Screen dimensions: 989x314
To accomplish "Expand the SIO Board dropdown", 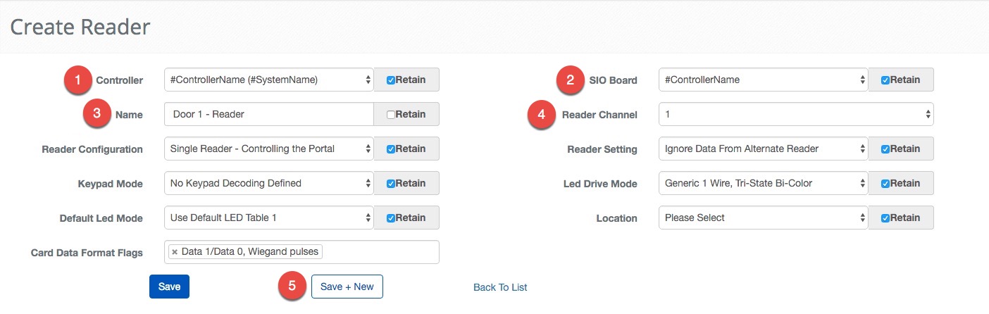I will [763, 80].
